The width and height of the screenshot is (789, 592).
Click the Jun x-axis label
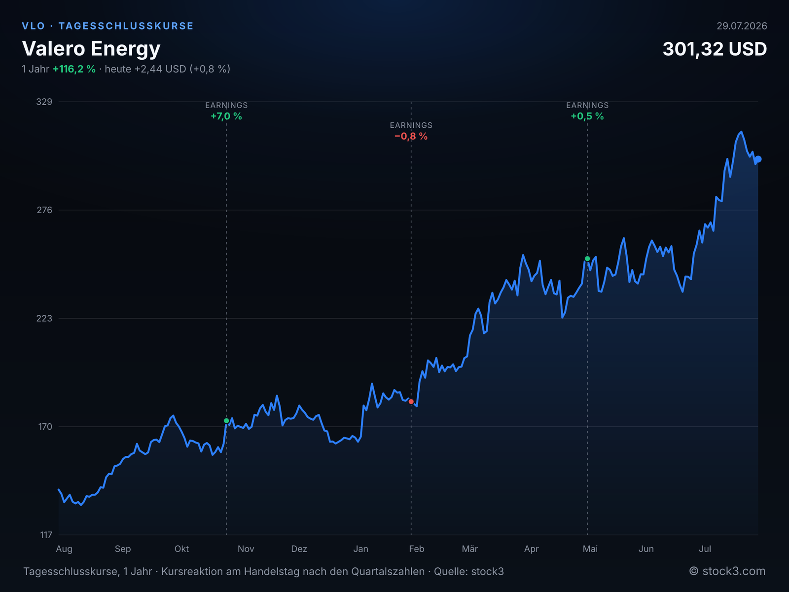646,549
